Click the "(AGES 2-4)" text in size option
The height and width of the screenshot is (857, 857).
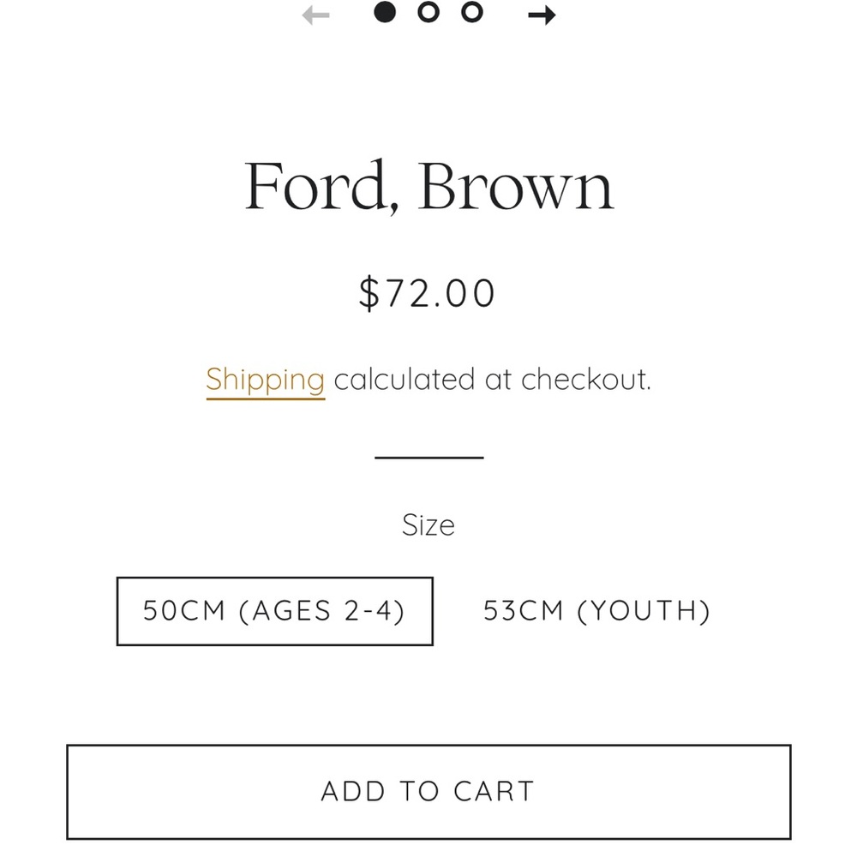coord(321,611)
